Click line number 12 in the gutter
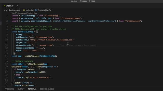 click(6, 45)
